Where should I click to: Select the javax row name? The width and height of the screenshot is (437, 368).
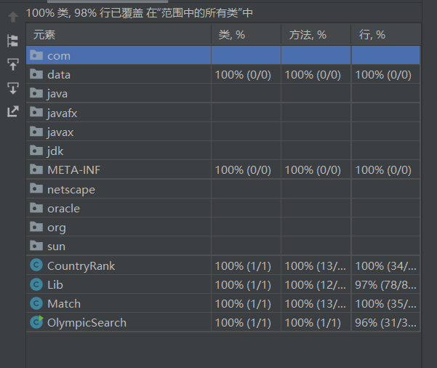click(60, 132)
